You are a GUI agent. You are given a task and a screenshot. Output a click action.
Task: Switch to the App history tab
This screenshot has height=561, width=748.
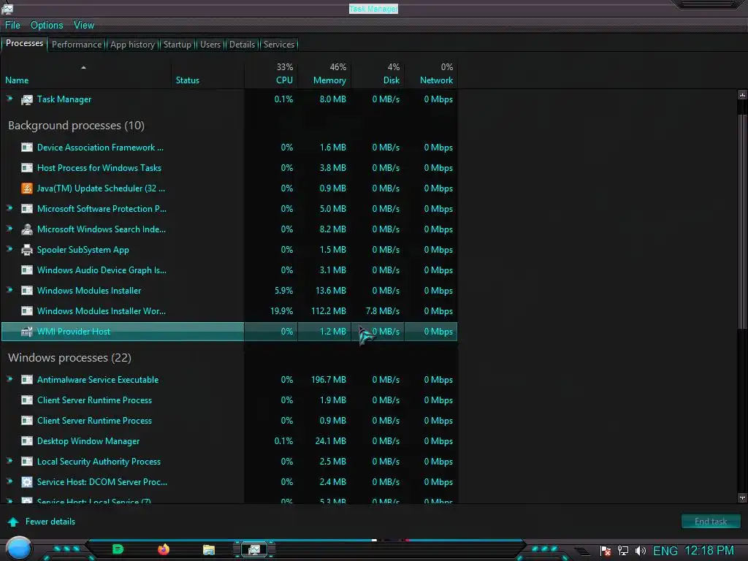(x=133, y=45)
